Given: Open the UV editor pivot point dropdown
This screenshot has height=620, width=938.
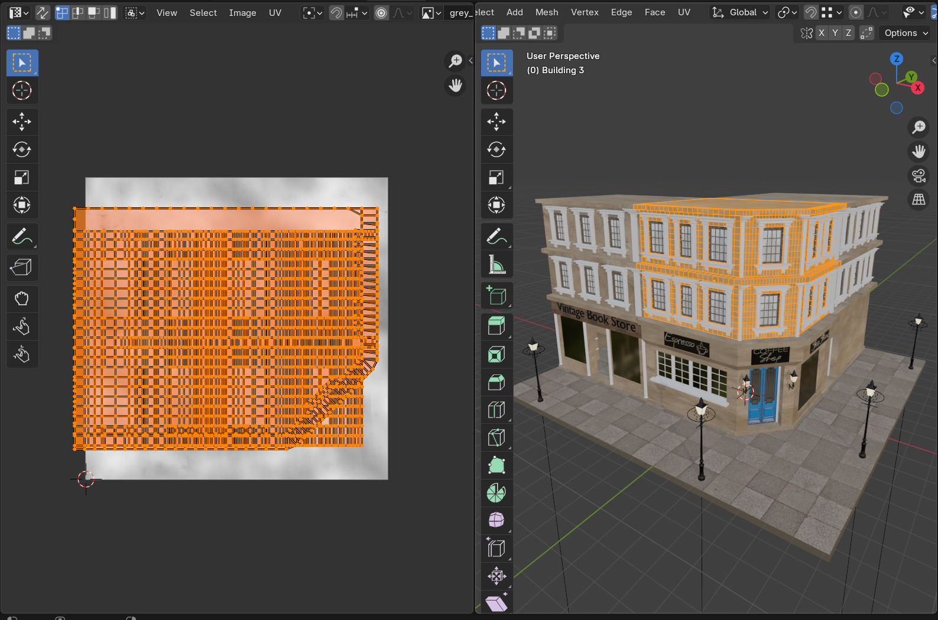Looking at the screenshot, I should click(312, 12).
